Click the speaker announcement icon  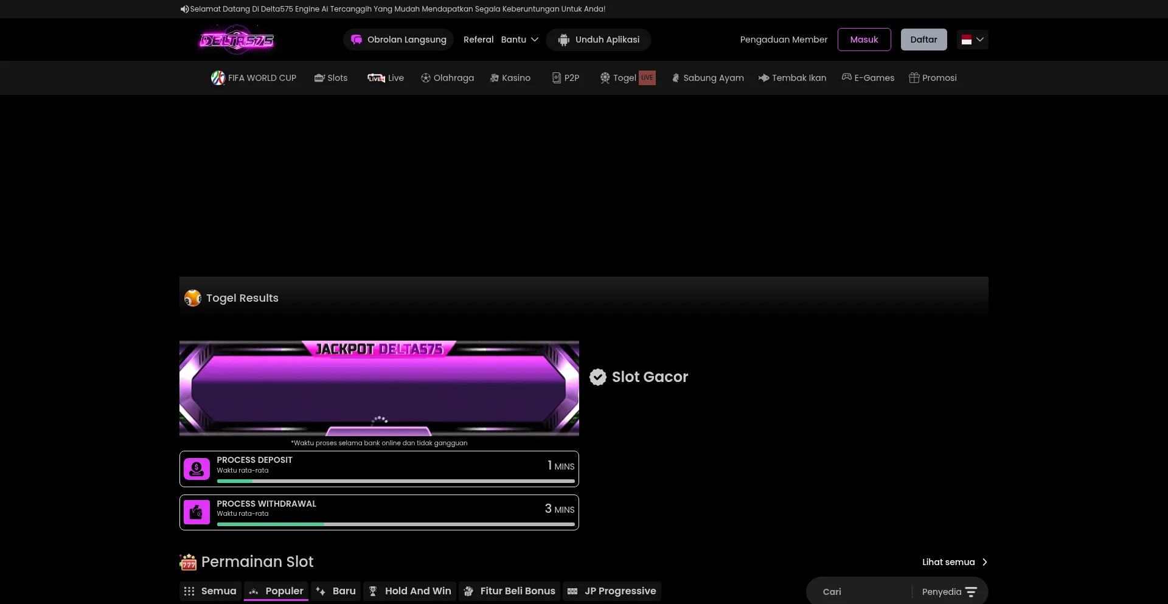[184, 9]
